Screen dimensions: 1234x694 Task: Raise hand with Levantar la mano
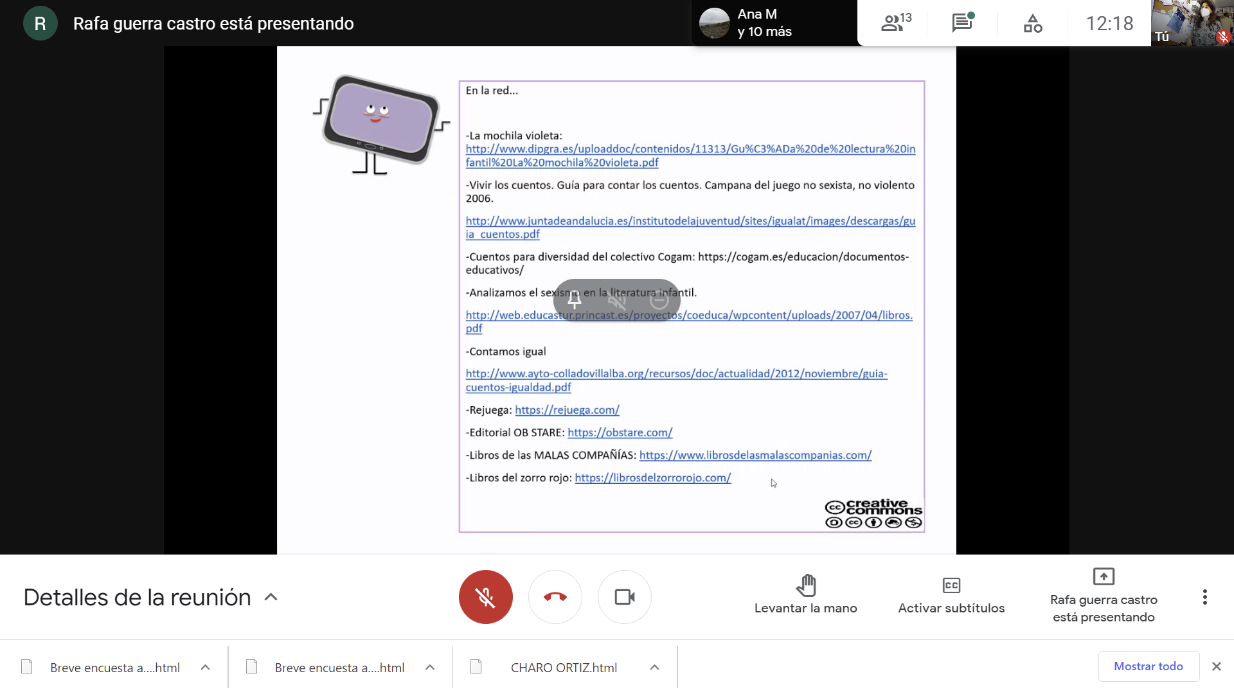click(x=805, y=596)
